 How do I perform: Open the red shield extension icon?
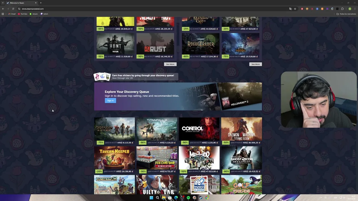pos(312,9)
